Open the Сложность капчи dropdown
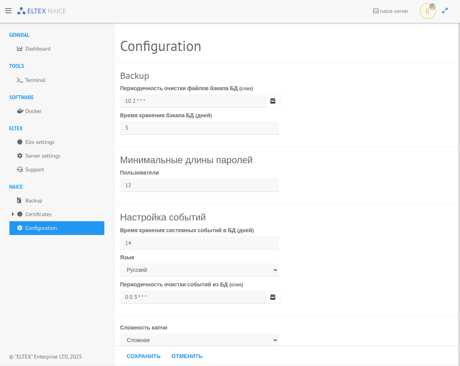 pos(199,340)
